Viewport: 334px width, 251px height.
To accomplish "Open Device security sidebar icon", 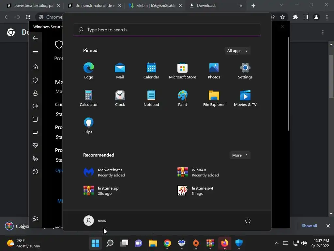I will click(35, 132).
